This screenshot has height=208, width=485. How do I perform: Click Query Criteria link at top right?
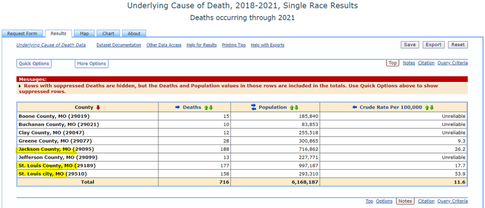pos(452,63)
